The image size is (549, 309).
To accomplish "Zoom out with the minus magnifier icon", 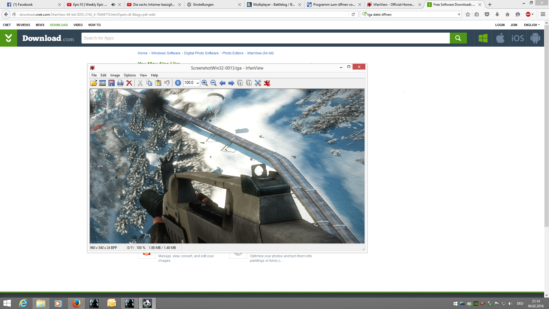I will coord(213,83).
